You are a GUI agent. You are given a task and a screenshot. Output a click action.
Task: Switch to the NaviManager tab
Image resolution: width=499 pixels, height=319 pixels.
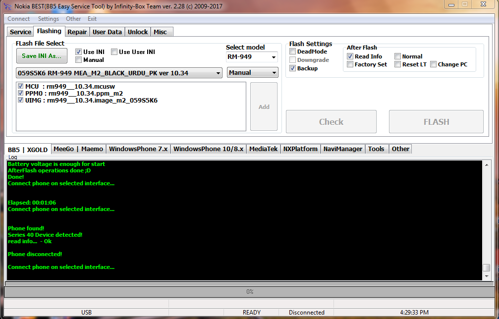click(x=343, y=149)
